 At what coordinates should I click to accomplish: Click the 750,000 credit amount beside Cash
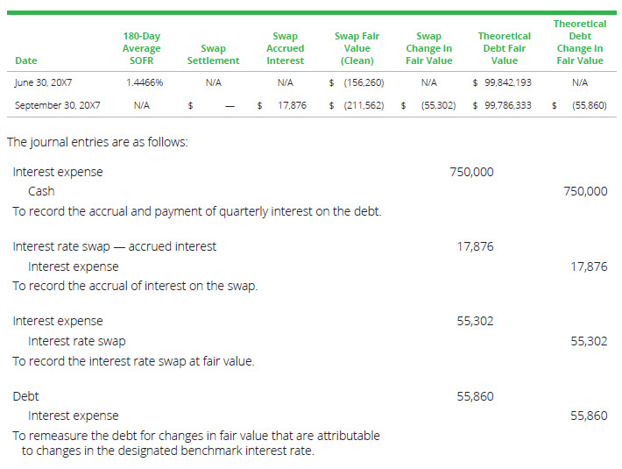click(584, 191)
